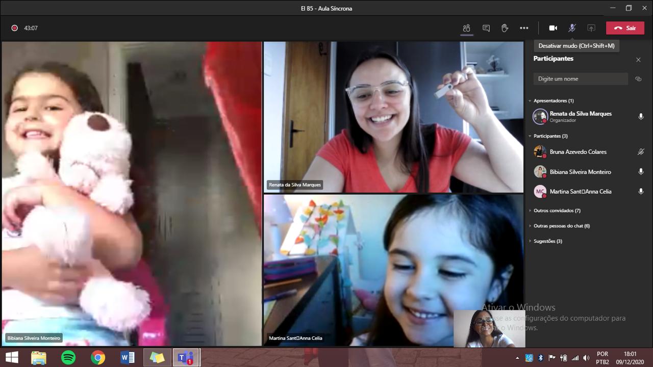Image resolution: width=653 pixels, height=367 pixels.
Task: Copy the meeting link icon next to search
Action: (638, 79)
